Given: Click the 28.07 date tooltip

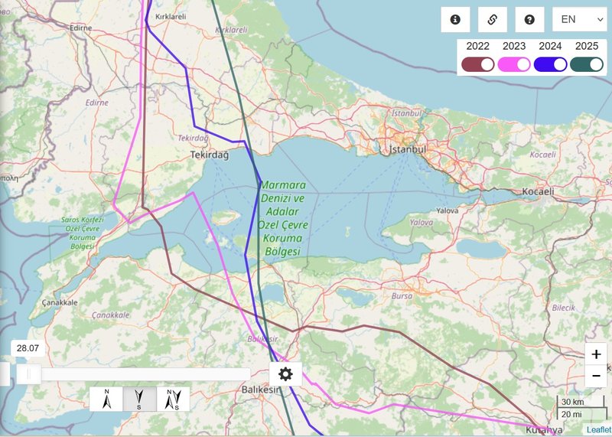Looking at the screenshot, I should [28, 348].
